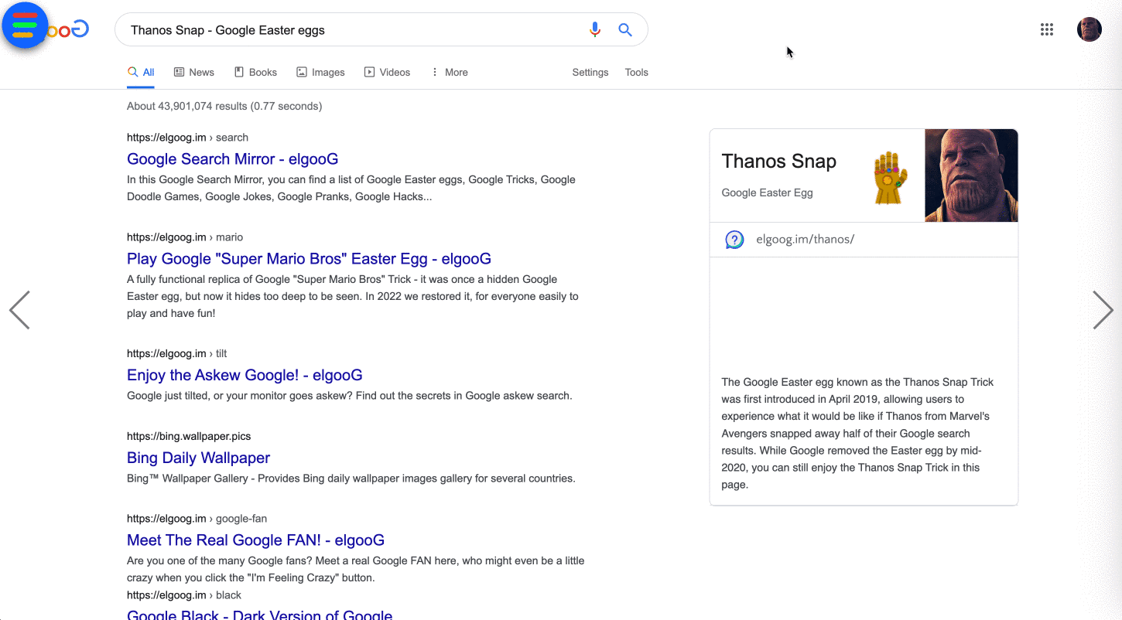Screen dimensions: 1122x620
Task: Open the Google apps grid icon
Action: (x=1046, y=29)
